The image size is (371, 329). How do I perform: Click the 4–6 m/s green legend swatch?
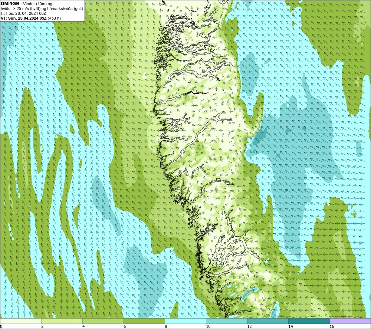click(x=103, y=321)
